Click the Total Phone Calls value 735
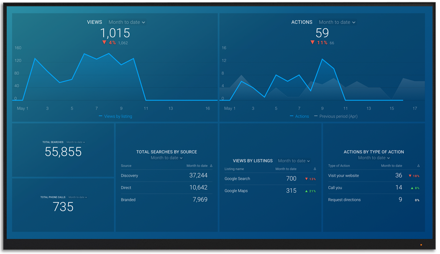The height and width of the screenshot is (254, 440). [63, 206]
